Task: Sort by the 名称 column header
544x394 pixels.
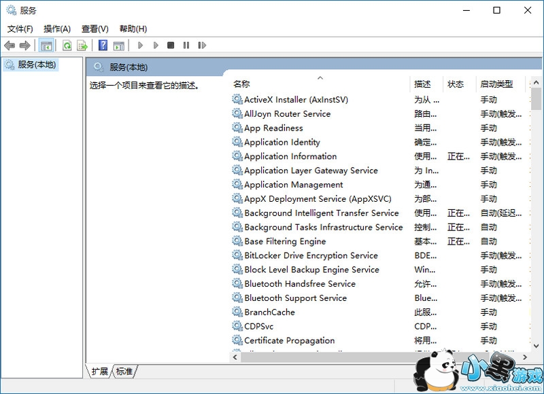Action: (320, 84)
